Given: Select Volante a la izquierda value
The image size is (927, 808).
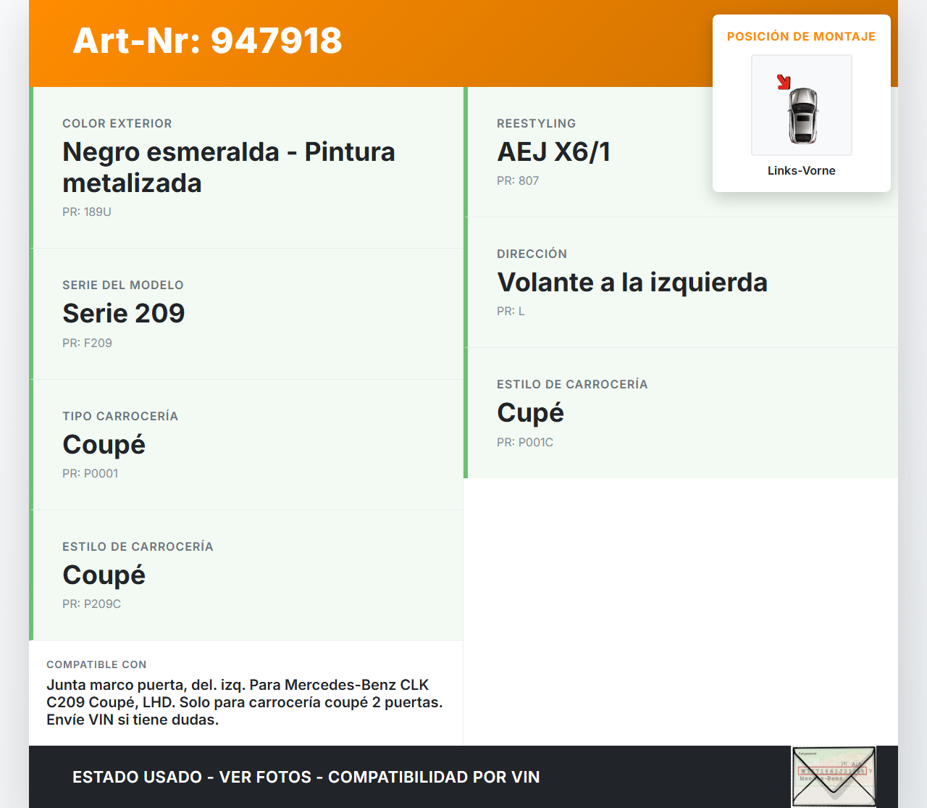Looking at the screenshot, I should [632, 282].
